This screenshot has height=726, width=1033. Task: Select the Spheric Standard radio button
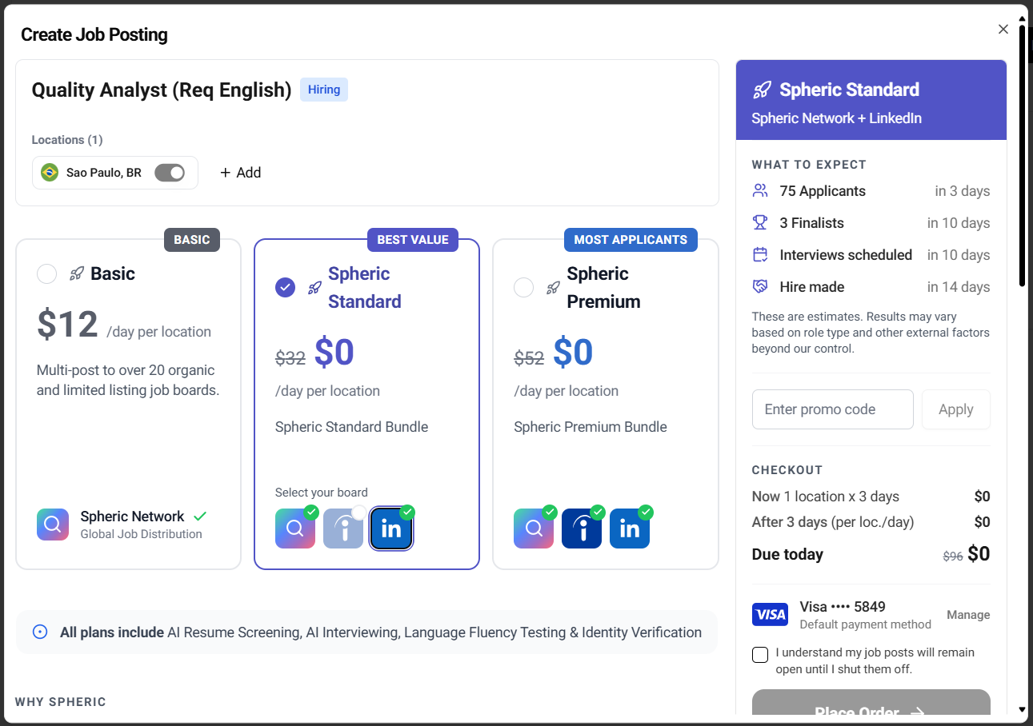click(x=285, y=287)
